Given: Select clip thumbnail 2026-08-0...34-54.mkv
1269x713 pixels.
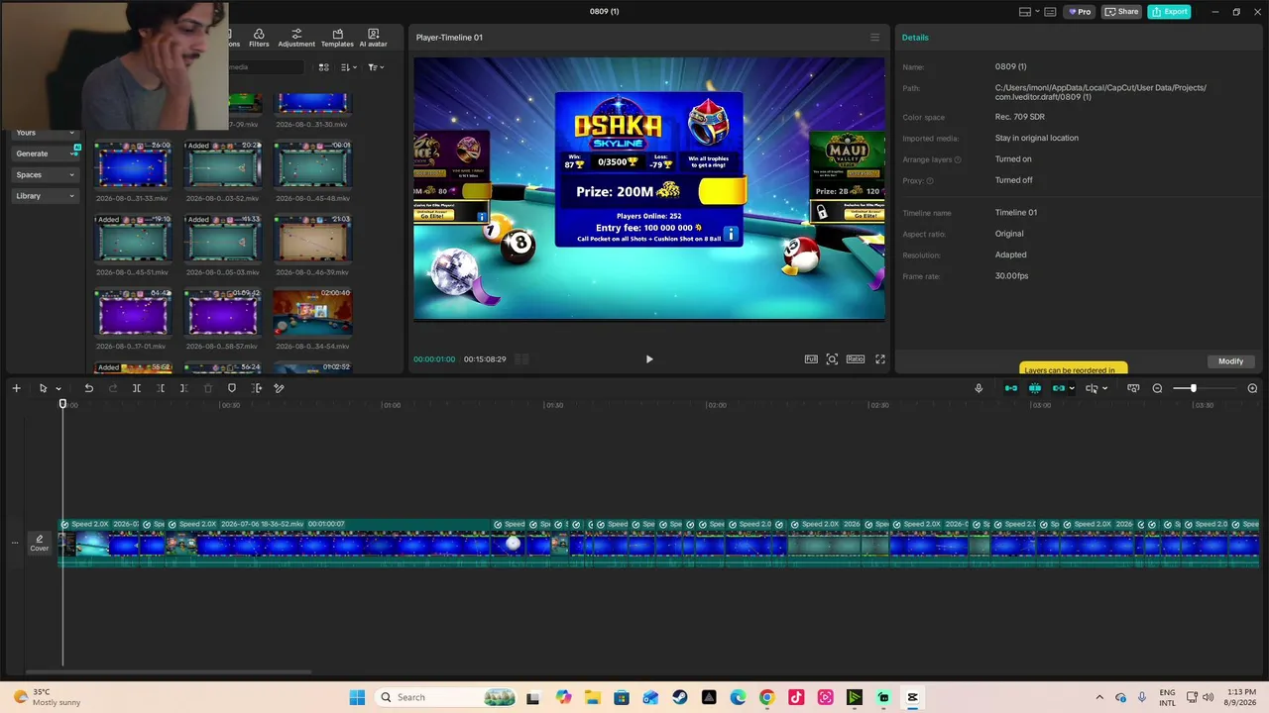Looking at the screenshot, I should [x=312, y=313].
